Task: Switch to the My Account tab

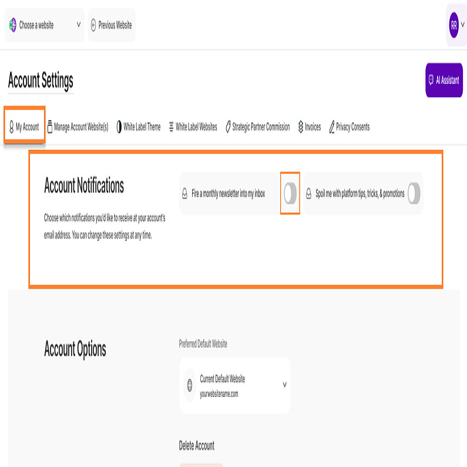Action: 24,127
